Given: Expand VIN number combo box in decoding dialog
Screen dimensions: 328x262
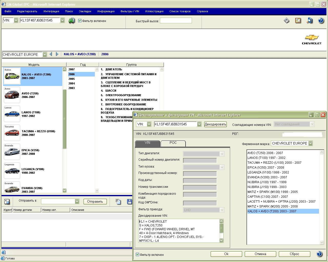Looking at the screenshot, I should click(x=199, y=124).
